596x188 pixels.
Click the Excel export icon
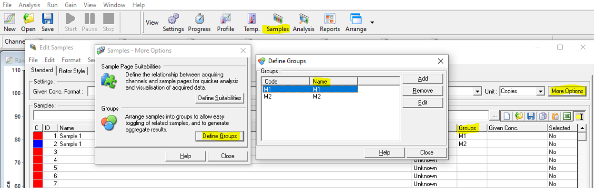[x=567, y=116]
